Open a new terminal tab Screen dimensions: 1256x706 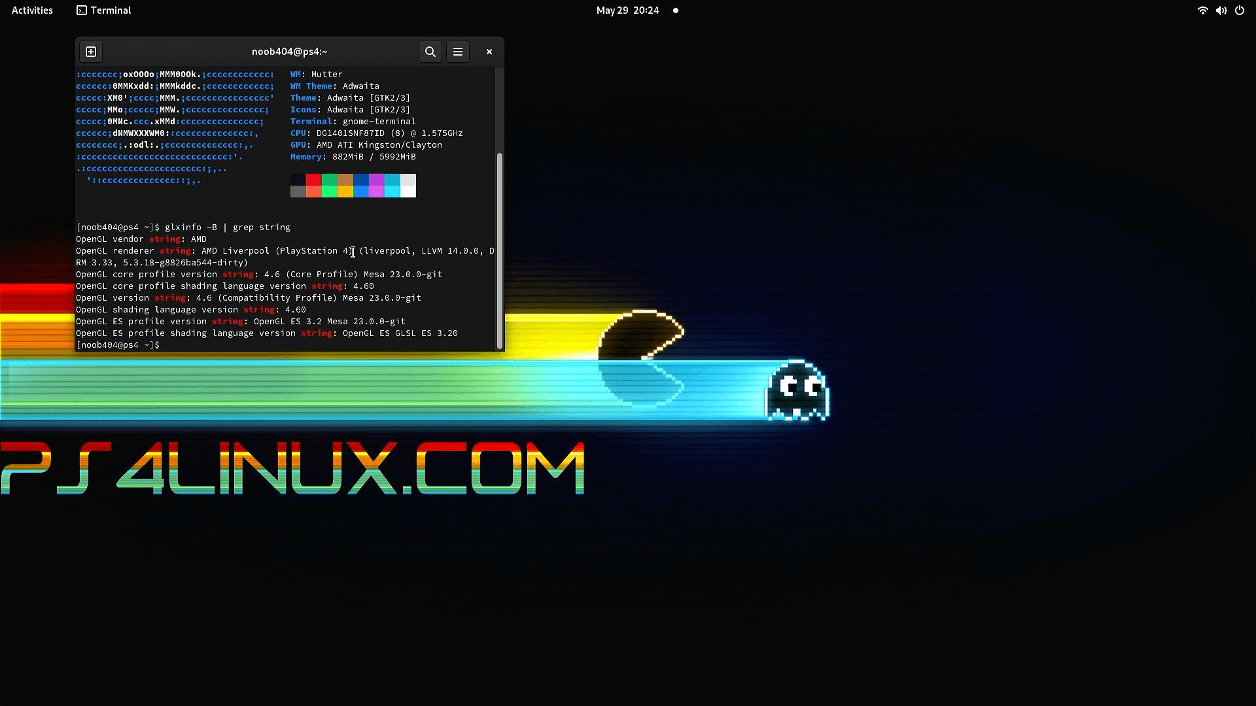point(91,52)
